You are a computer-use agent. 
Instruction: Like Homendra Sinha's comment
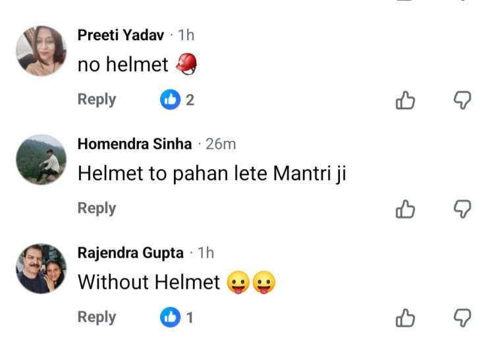point(405,209)
